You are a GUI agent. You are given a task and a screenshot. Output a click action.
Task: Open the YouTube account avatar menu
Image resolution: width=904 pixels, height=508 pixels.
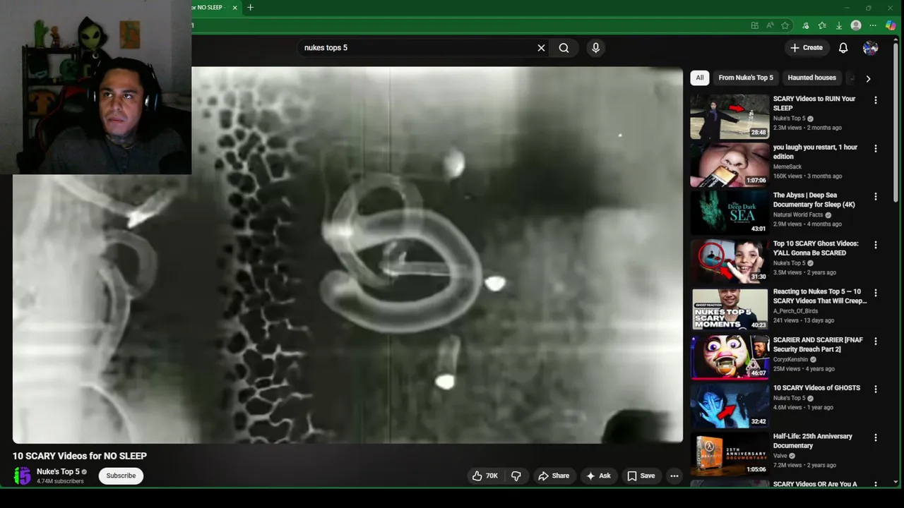click(x=870, y=48)
